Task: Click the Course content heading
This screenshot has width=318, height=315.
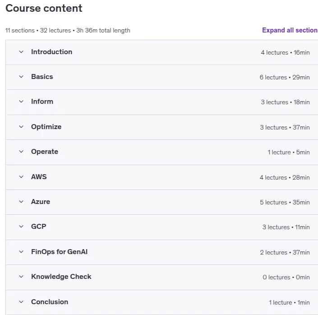Action: [44, 8]
